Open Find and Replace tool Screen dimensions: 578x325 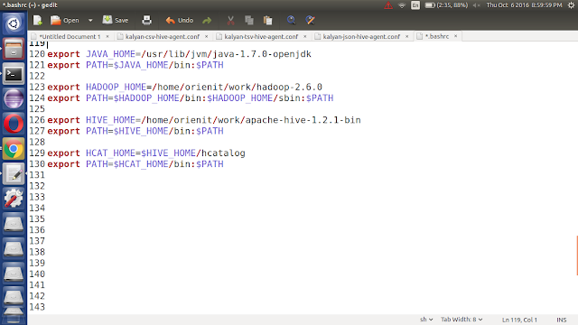[x=310, y=20]
